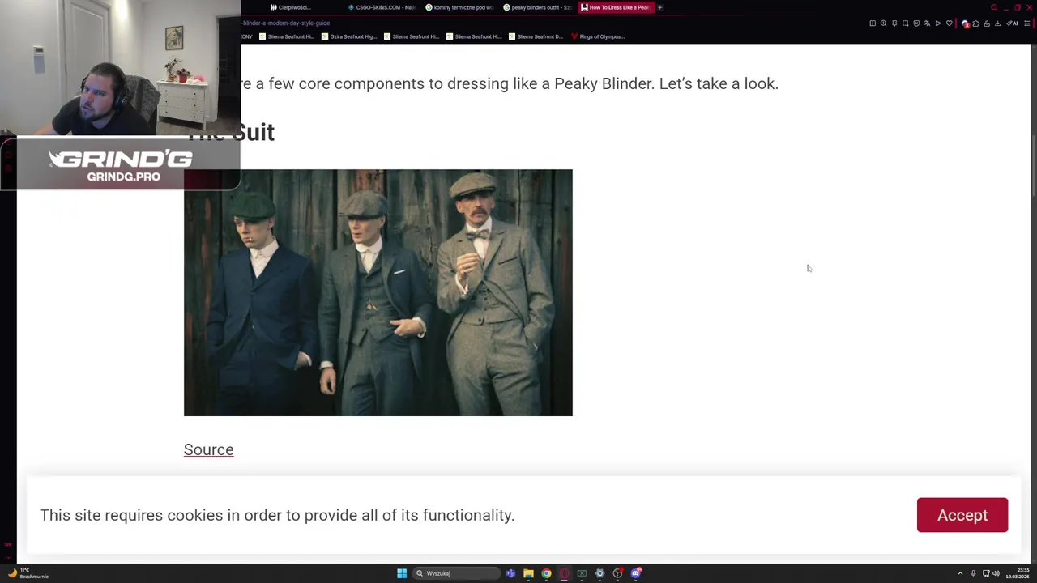Open Opera GX from the taskbar

(x=564, y=573)
